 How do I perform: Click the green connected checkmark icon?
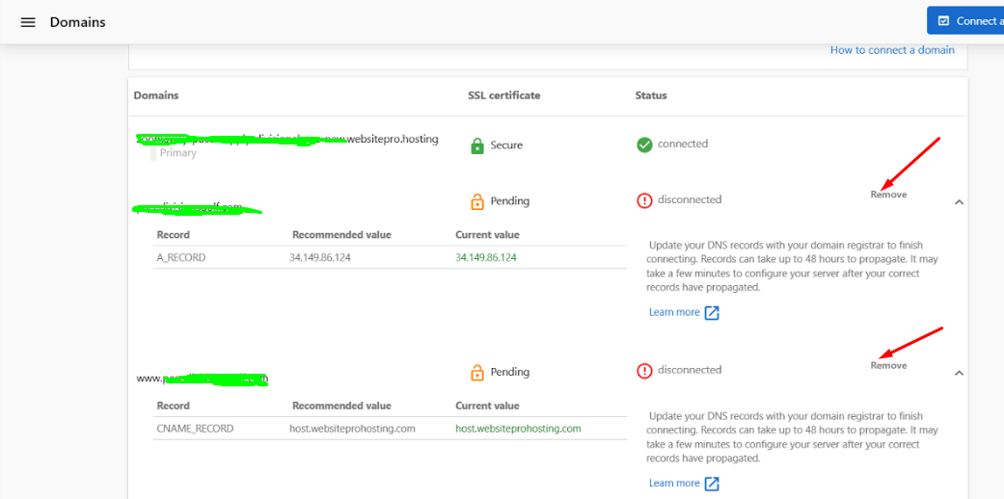[644, 144]
